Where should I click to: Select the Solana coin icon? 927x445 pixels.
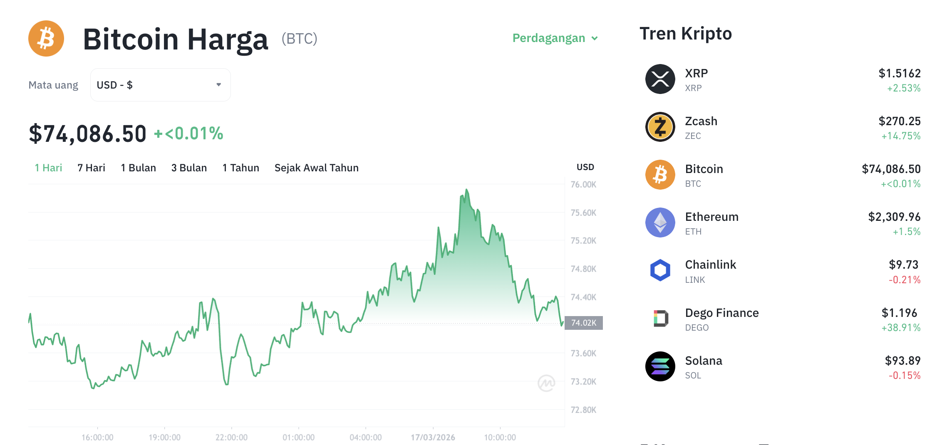tap(660, 366)
